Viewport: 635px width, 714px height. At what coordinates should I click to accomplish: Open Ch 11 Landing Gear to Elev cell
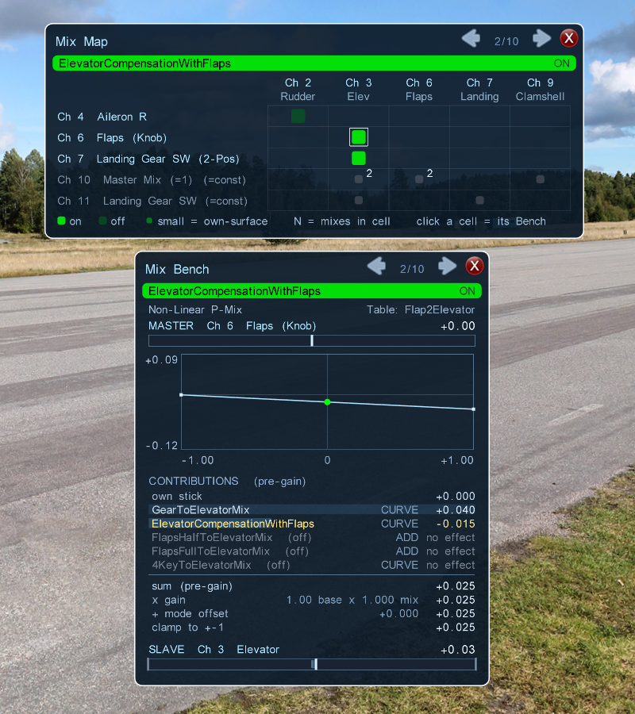coord(359,201)
